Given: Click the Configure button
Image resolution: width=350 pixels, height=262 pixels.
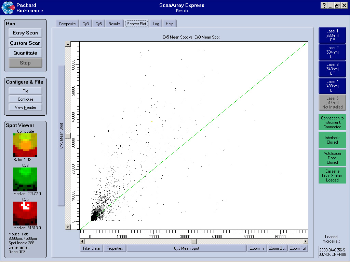Looking at the screenshot, I should coord(25,99).
